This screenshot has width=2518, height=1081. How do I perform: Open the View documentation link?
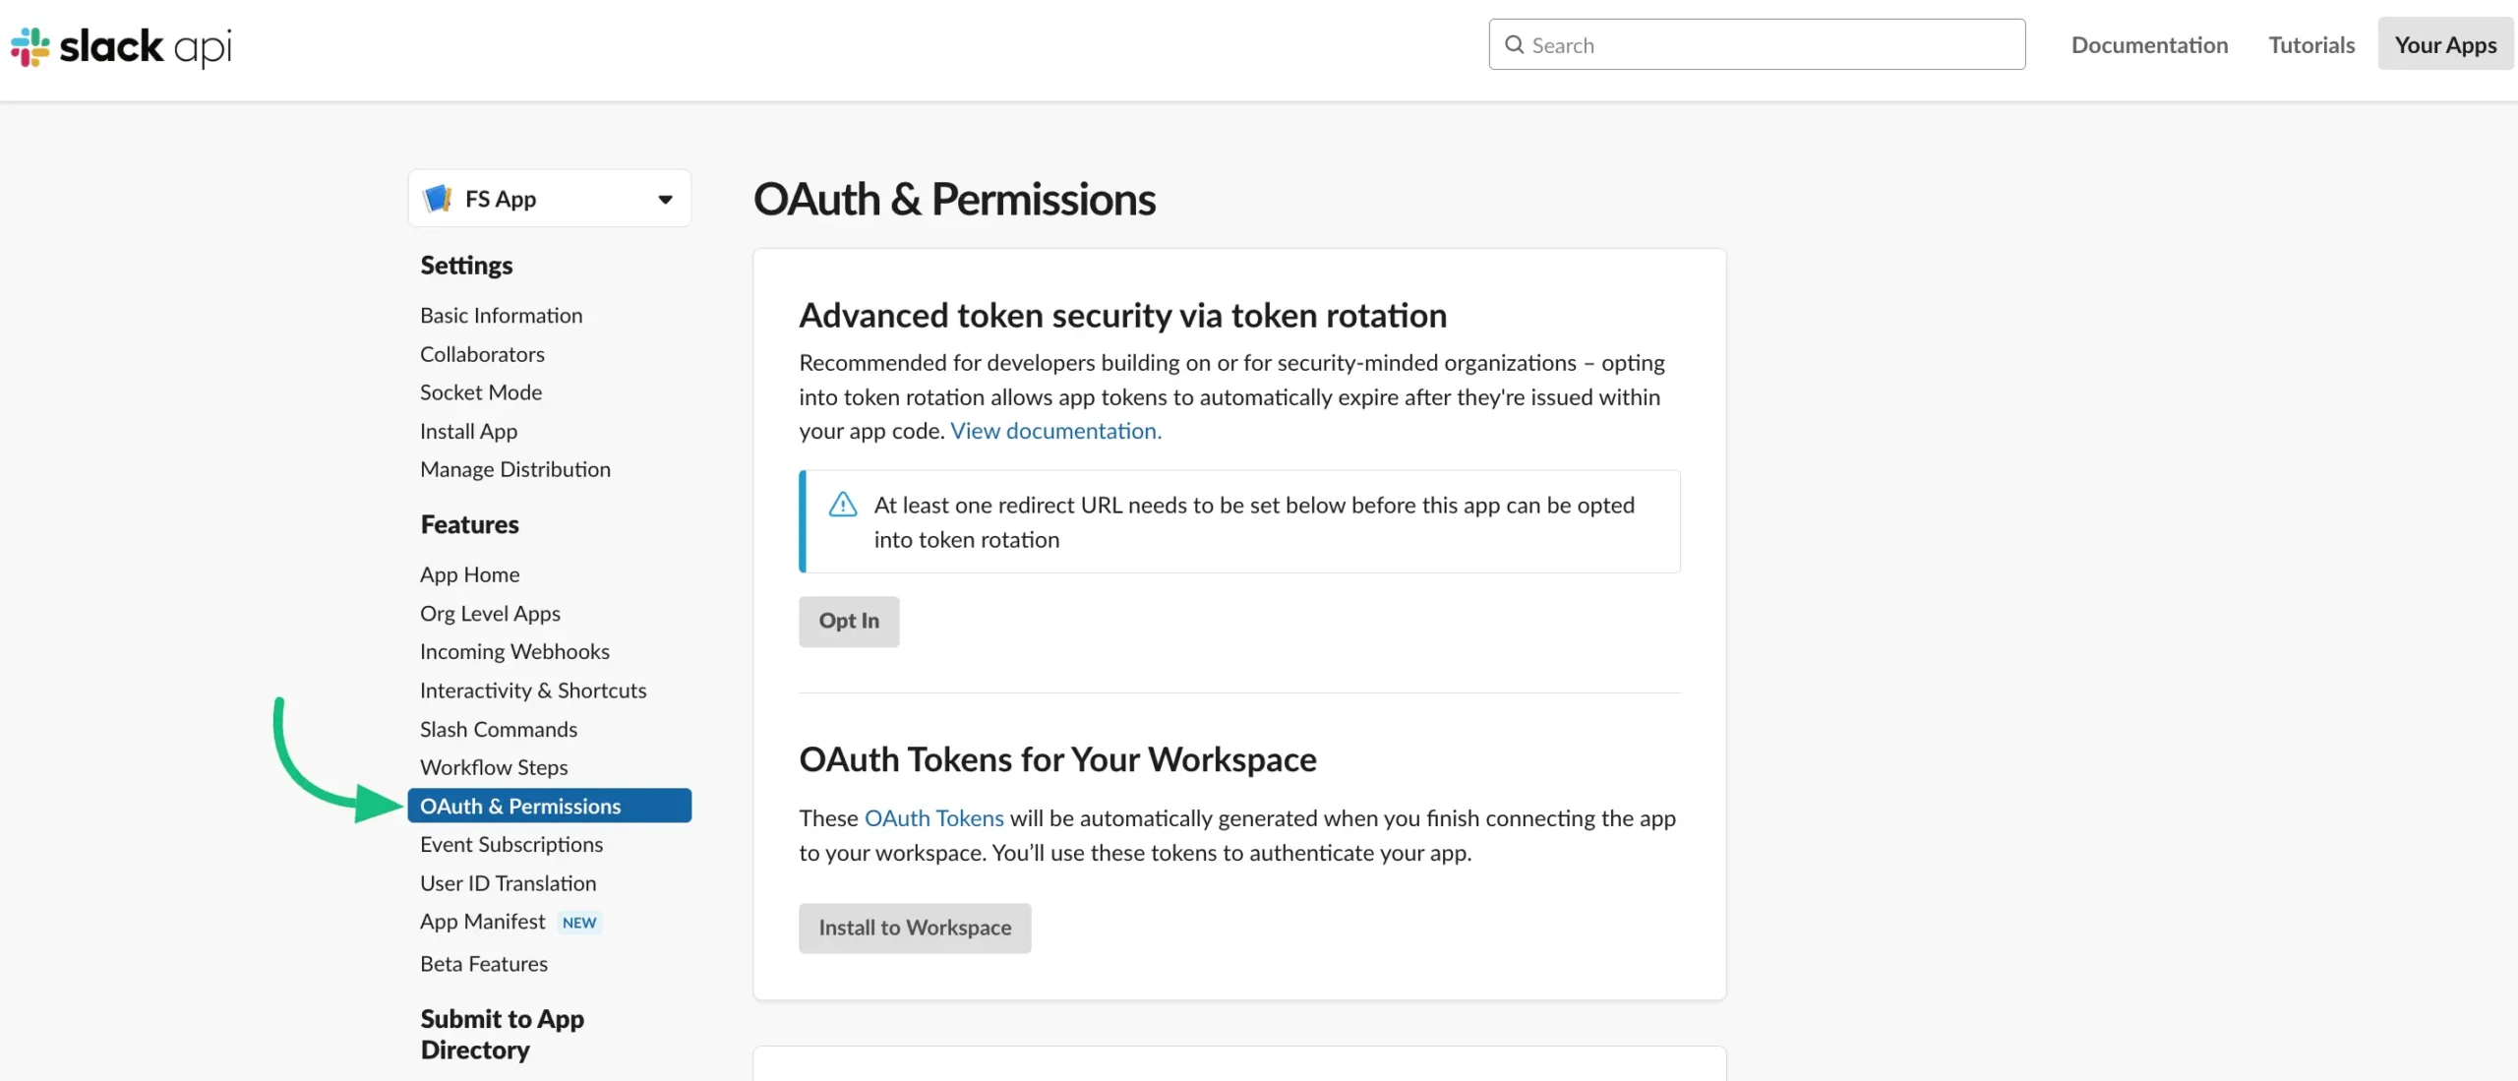pos(1054,430)
